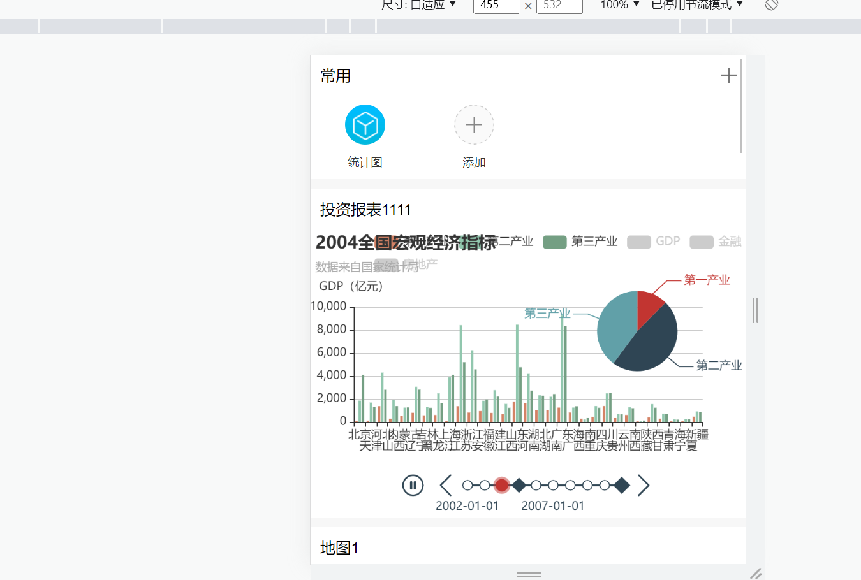Click the 投资报表1111 card title
Viewport: 861px width, 580px height.
[365, 210]
